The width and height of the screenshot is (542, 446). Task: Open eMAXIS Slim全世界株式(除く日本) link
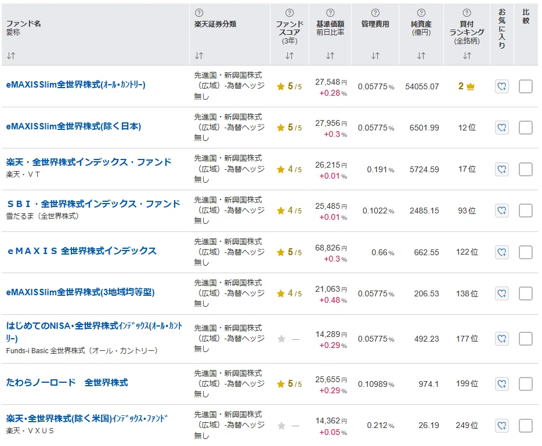coord(74,126)
